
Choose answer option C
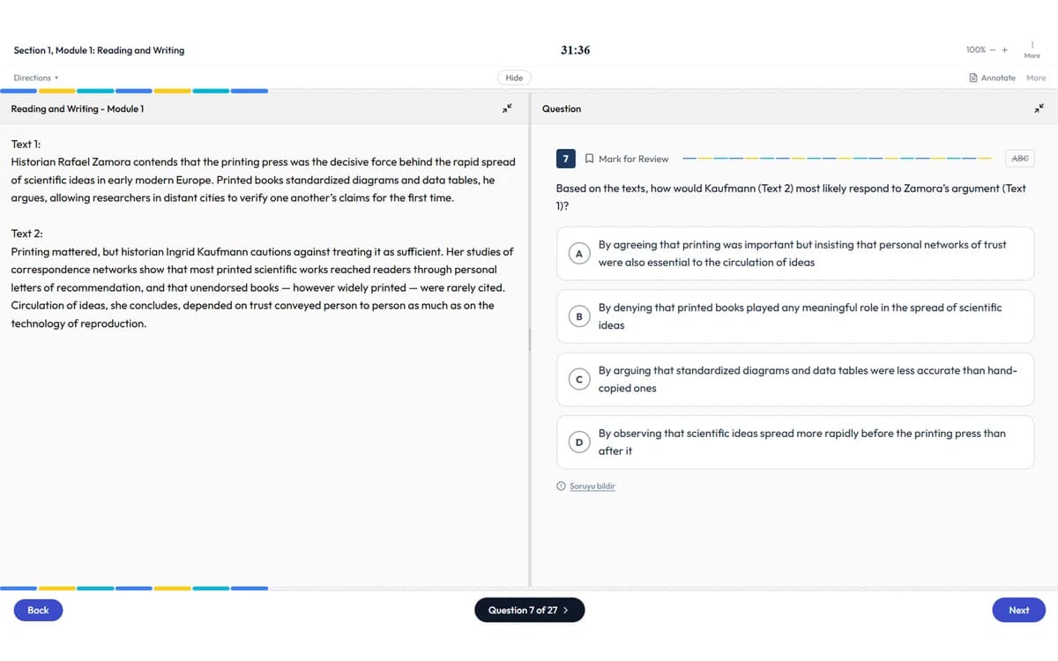click(x=794, y=379)
